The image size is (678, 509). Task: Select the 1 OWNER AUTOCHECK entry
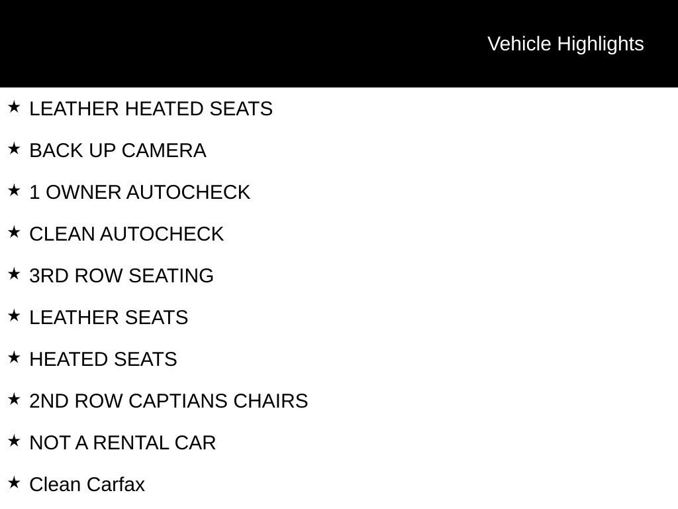140,192
